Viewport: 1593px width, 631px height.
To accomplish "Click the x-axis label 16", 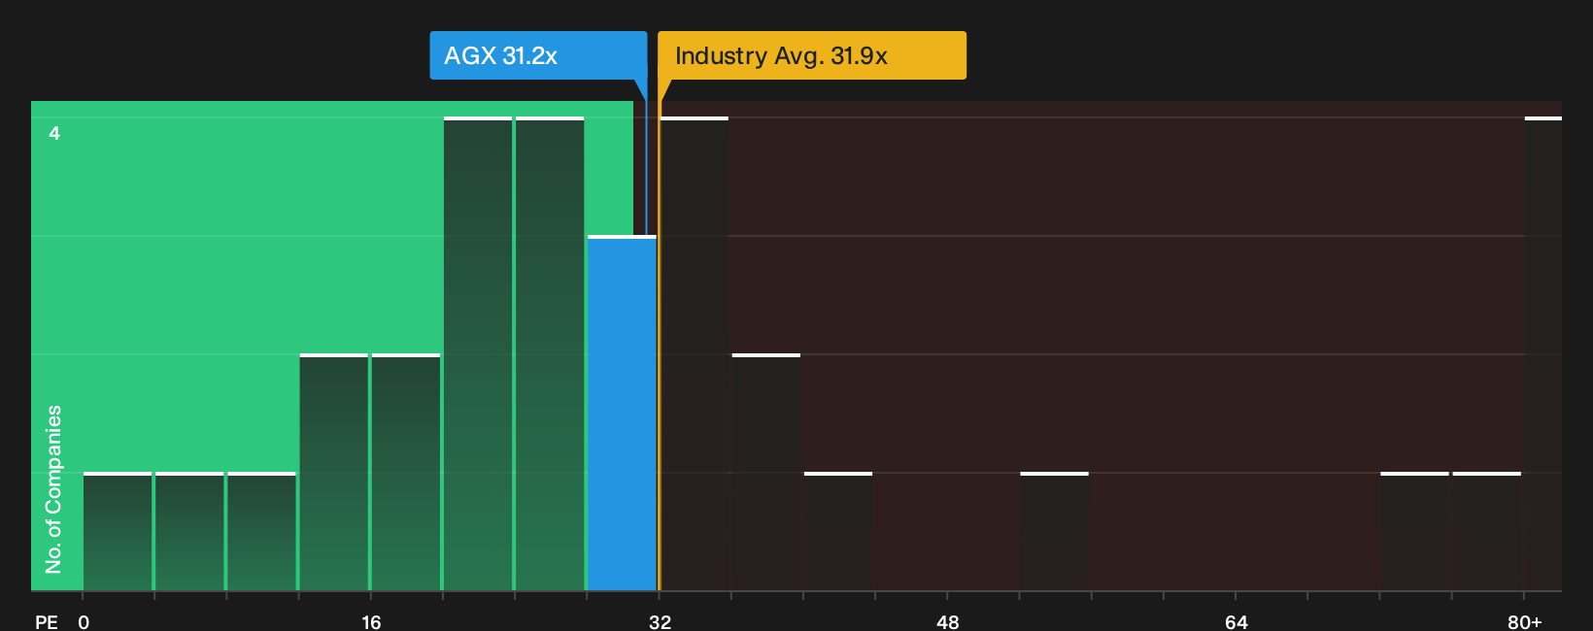I will click(371, 621).
